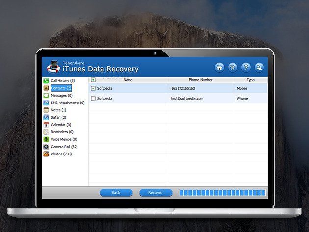This screenshot has width=309, height=232.
Task: Sort by the Type column header
Action: [250, 79]
